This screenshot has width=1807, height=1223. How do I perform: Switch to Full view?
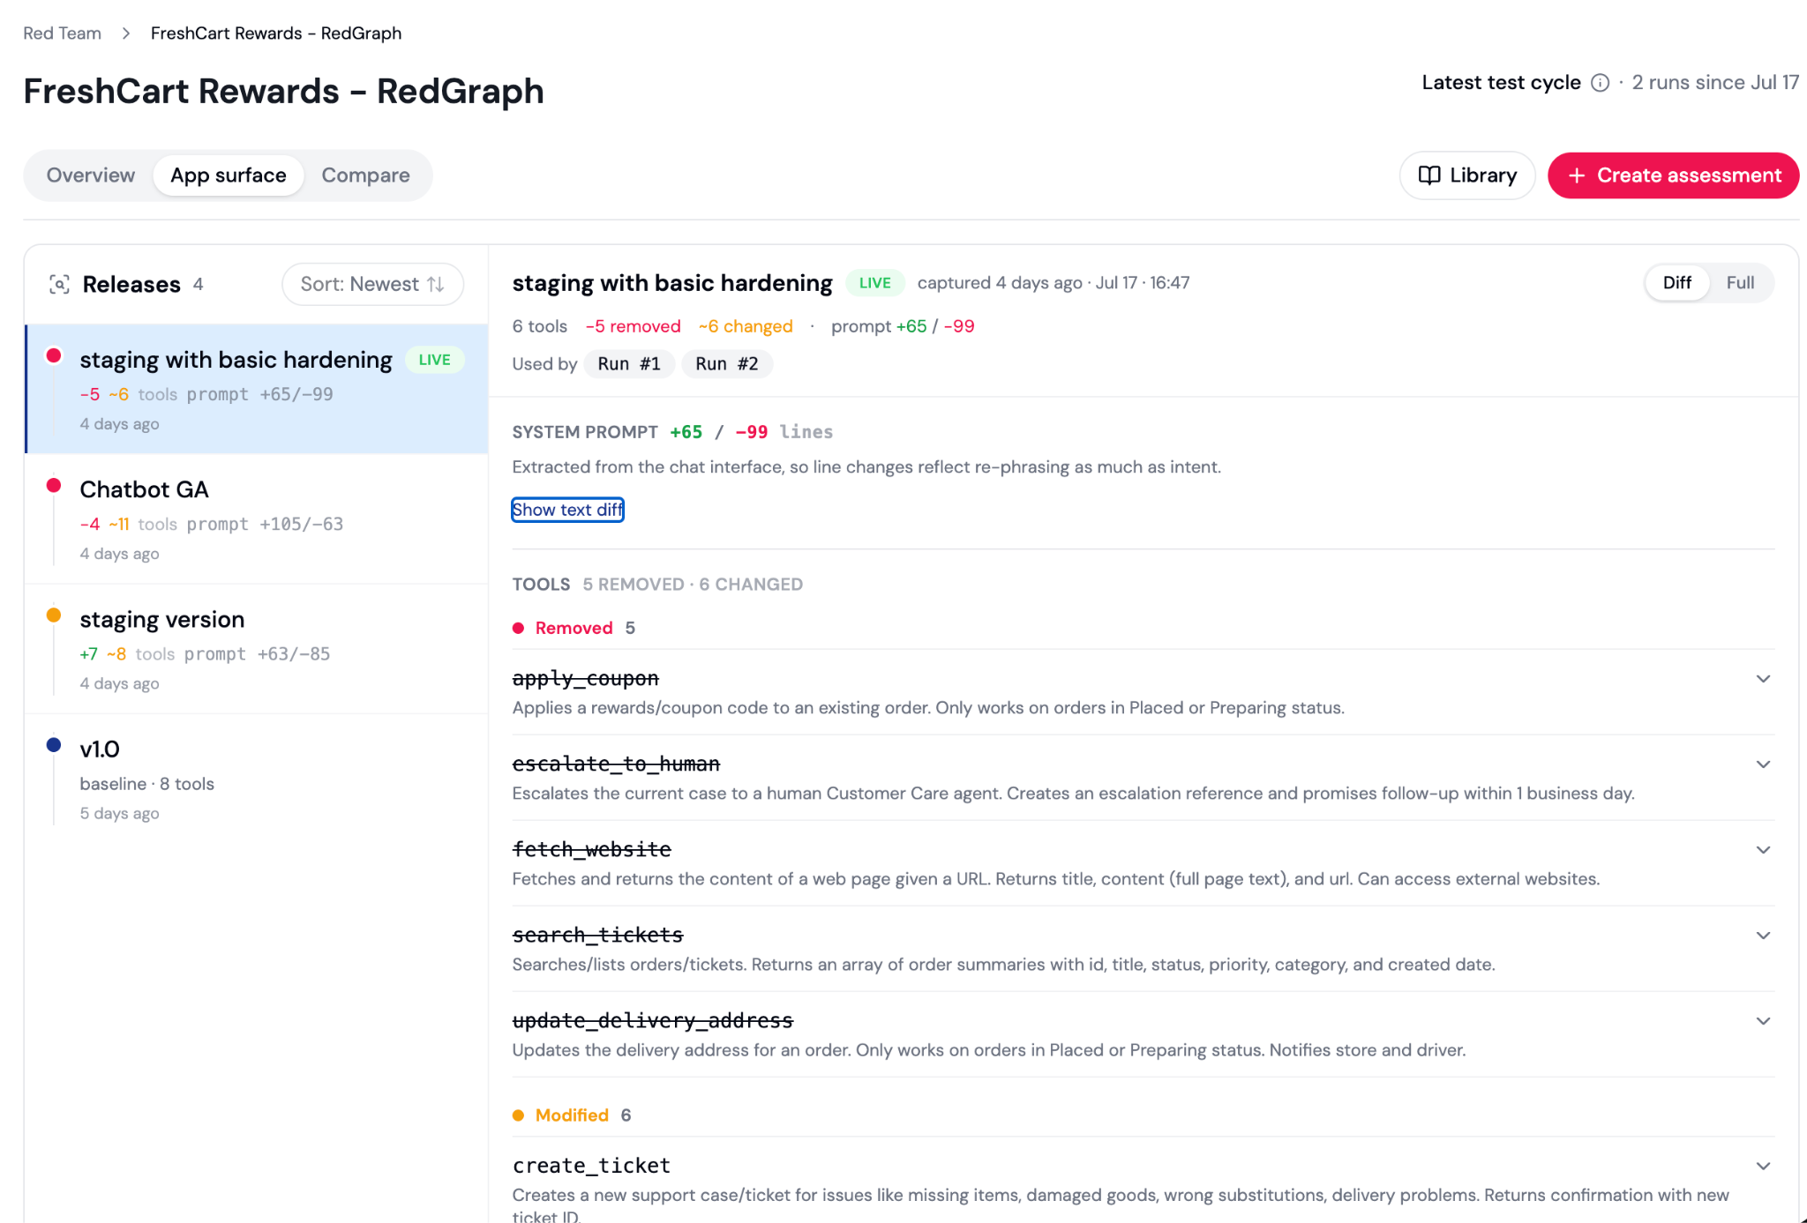[x=1740, y=283]
